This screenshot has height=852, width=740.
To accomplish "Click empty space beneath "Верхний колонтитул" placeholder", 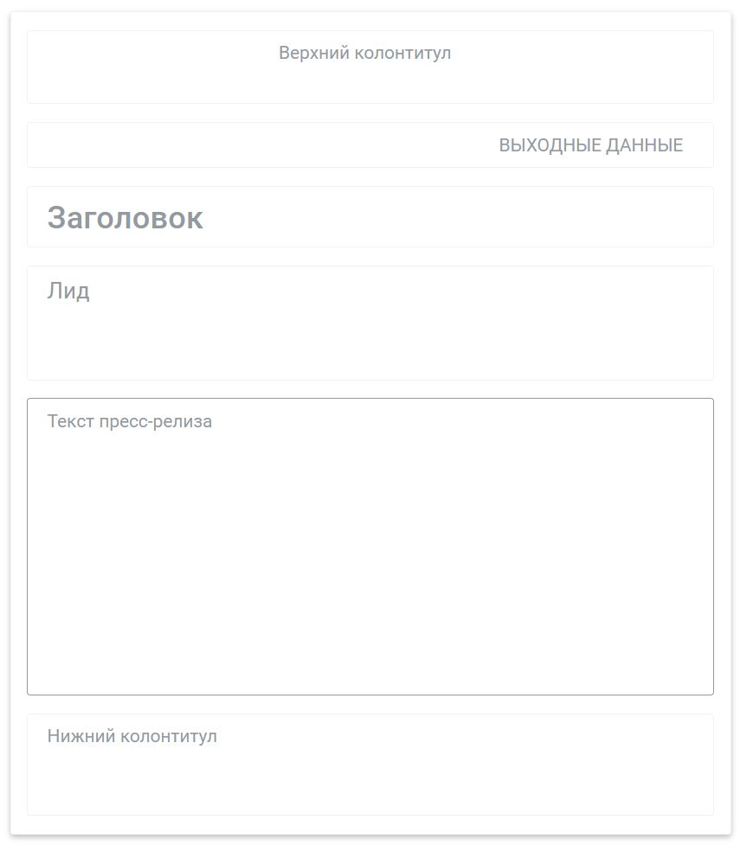I will [x=364, y=85].
